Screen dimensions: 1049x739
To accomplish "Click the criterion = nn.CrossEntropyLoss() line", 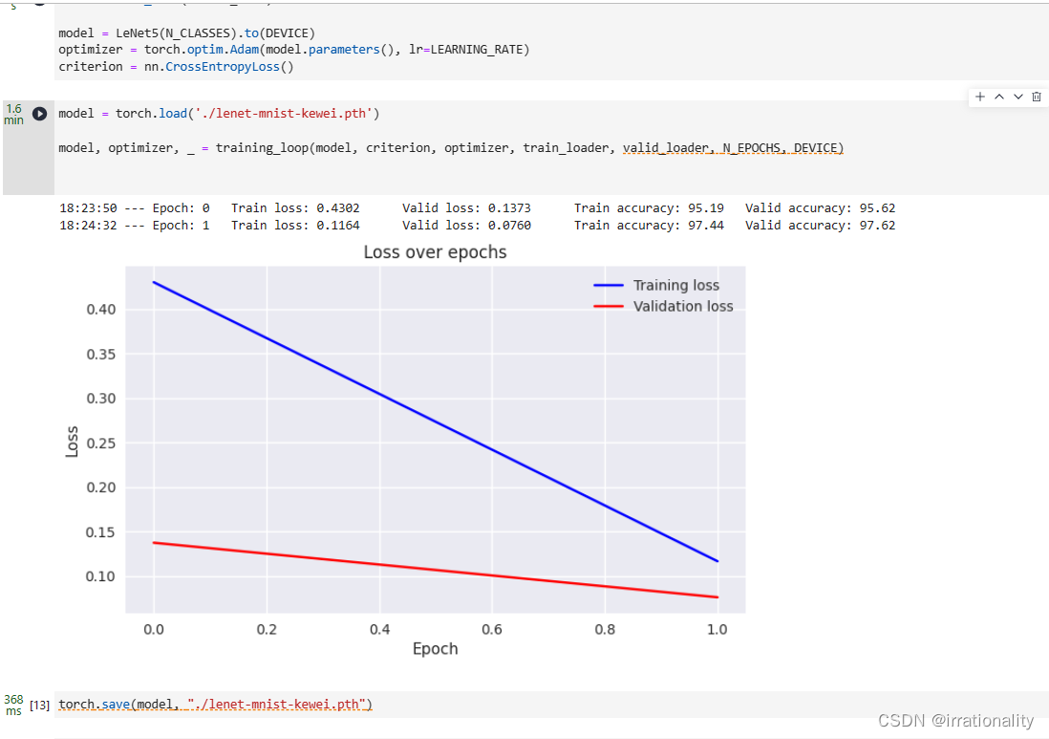I will coord(176,67).
